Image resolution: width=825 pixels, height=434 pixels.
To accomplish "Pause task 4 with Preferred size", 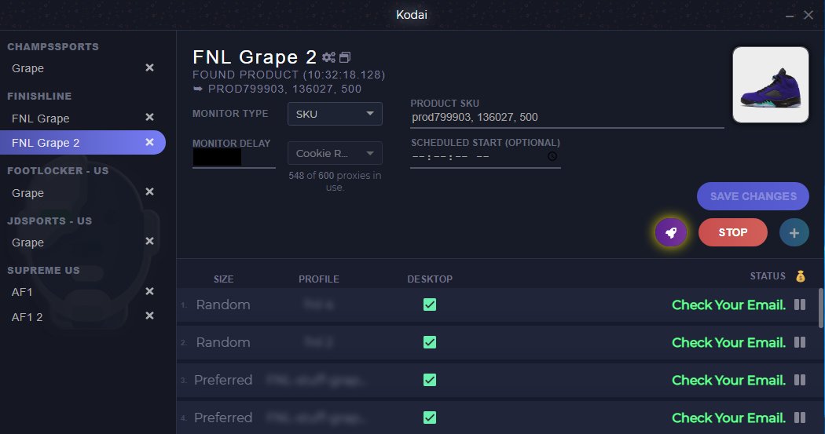I will (800, 418).
